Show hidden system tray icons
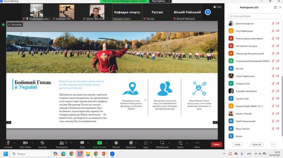 pos(224,154)
